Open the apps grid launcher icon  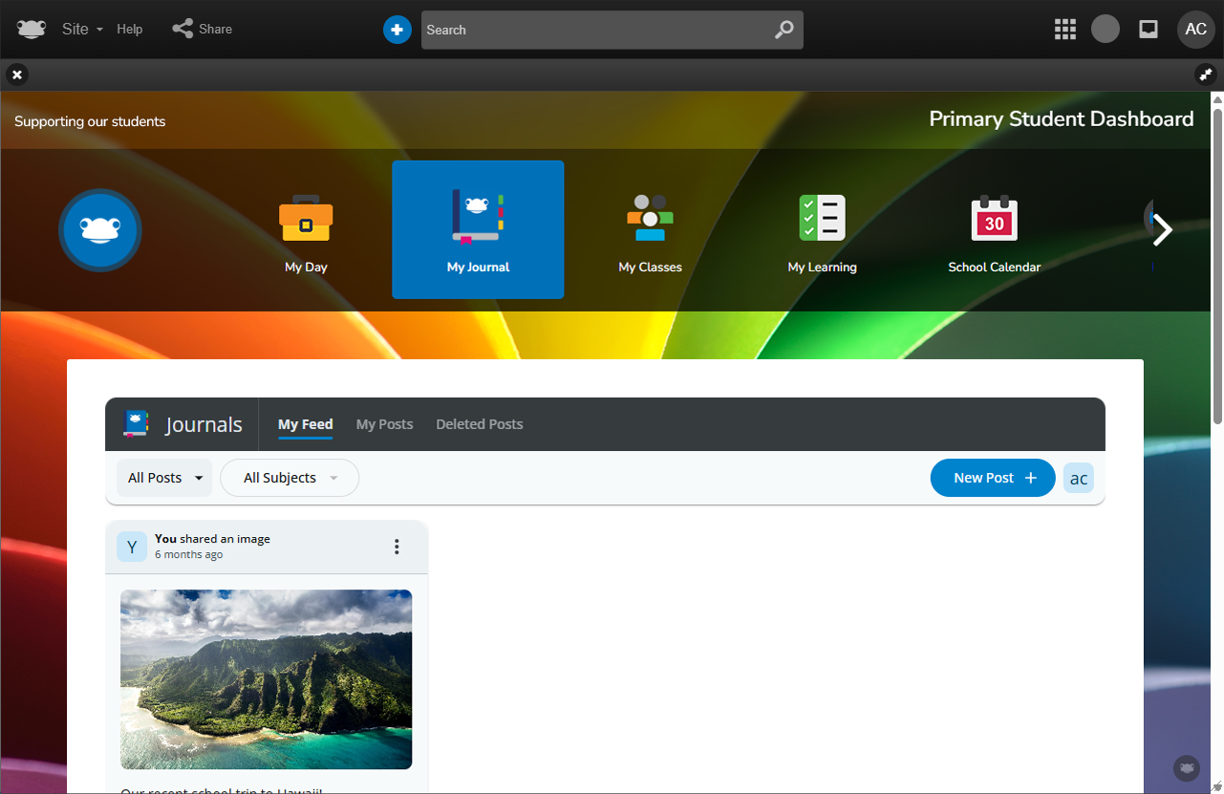(1064, 30)
